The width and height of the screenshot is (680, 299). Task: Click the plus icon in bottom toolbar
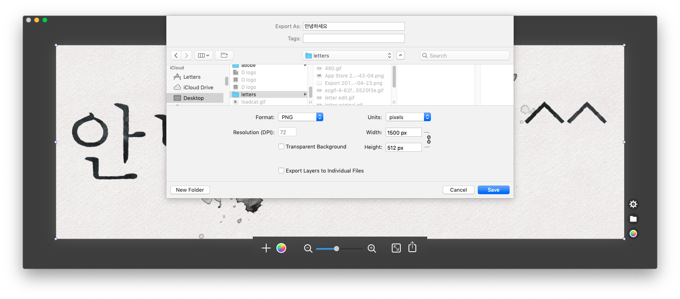point(266,248)
